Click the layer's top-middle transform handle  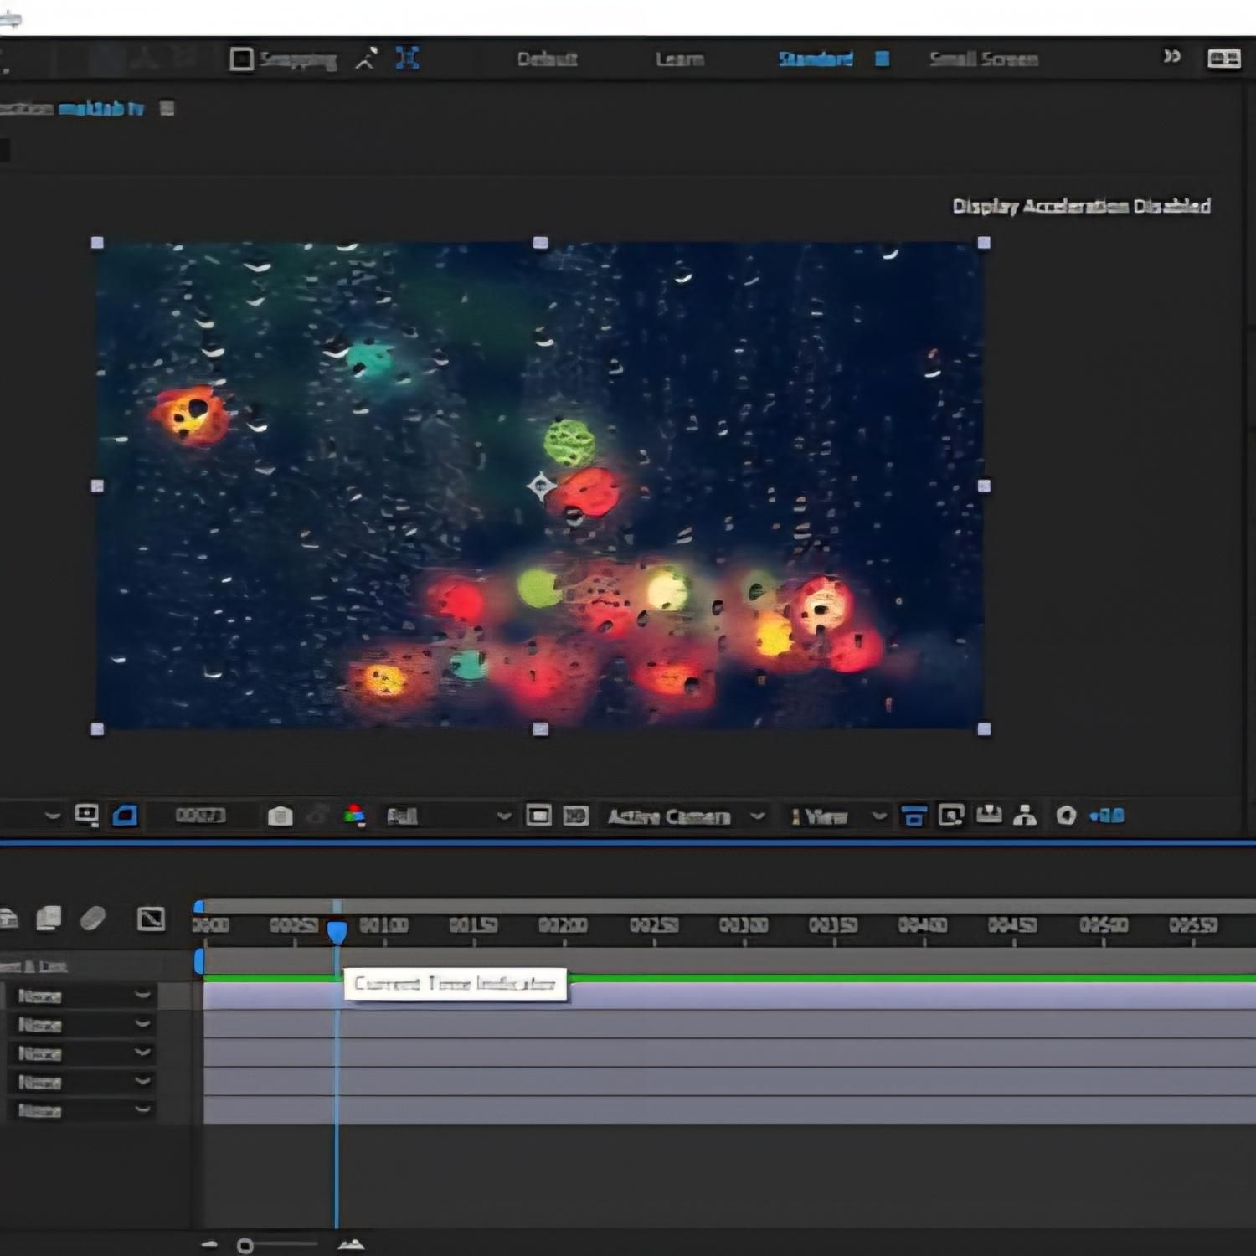541,243
